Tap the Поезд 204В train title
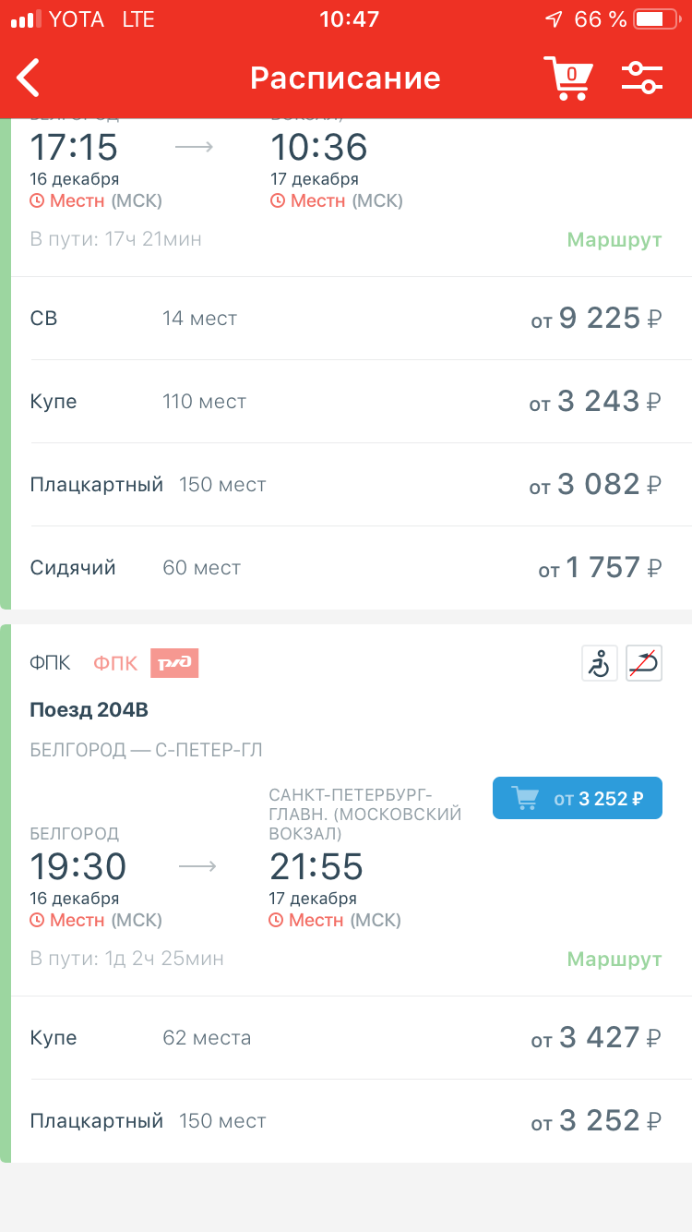 coord(89,710)
